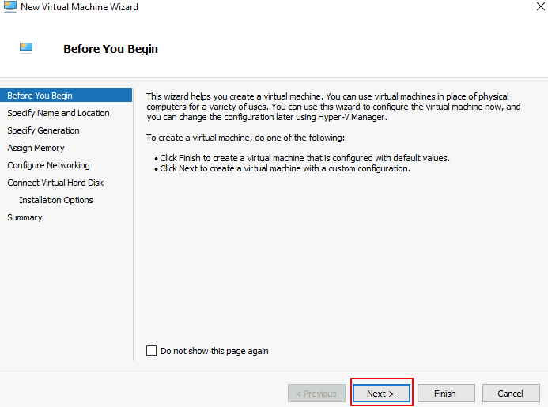This screenshot has width=548, height=407.
Task: Cancel the wizard
Action: tap(510, 394)
